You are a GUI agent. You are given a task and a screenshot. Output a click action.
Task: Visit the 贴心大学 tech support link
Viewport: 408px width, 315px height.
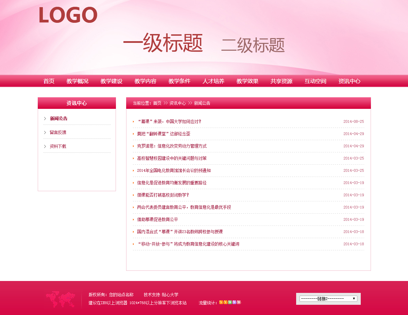170,295
